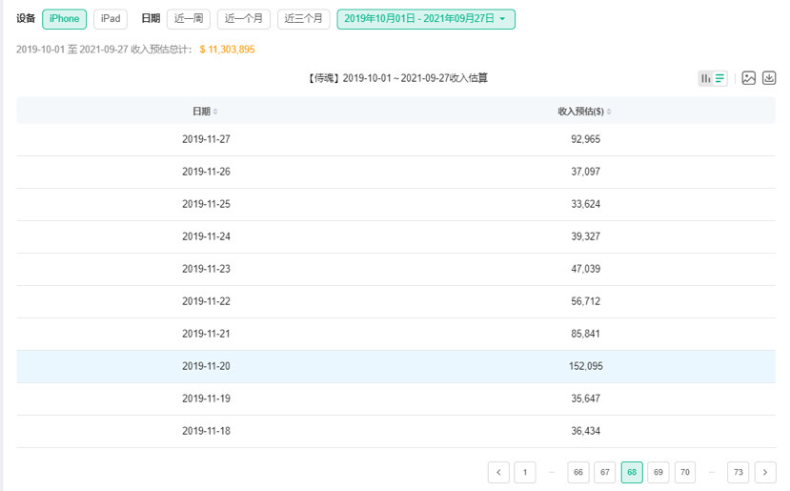Select the 2019-11-20 row
Image resolution: width=790 pixels, height=491 pixels.
point(396,366)
